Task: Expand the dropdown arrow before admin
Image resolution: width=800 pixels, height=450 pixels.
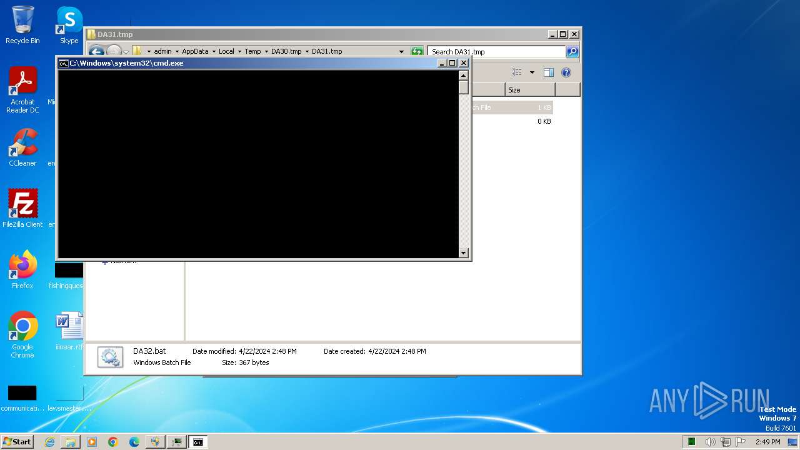Action: click(149, 51)
